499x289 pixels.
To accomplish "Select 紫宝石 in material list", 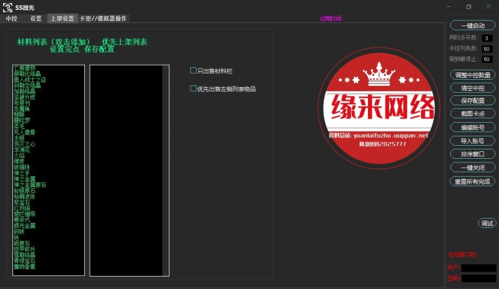I will (x=22, y=202).
